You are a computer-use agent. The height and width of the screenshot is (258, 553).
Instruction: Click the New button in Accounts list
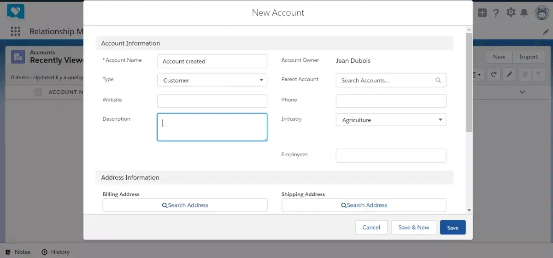coord(499,57)
